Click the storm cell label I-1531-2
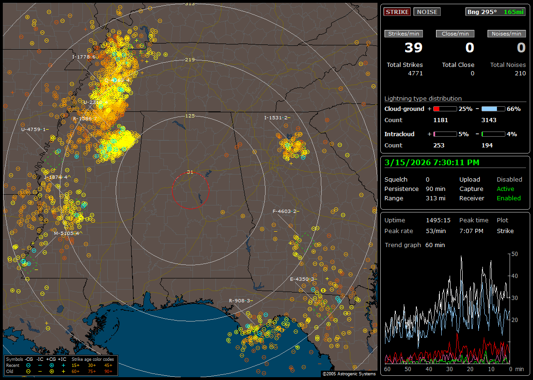Screen dimensions: 533x380 click(277, 118)
